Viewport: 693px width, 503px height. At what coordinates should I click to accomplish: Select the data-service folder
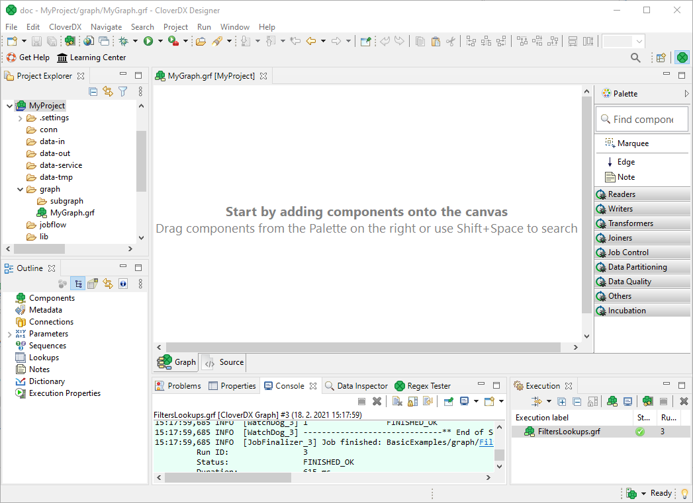pos(55,165)
